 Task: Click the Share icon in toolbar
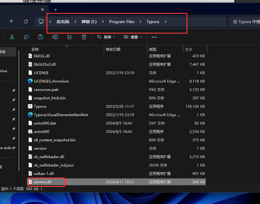[70, 37]
